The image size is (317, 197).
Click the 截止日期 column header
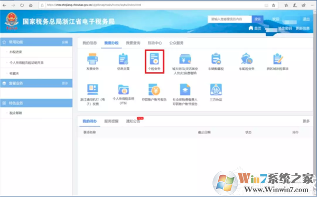point(204,133)
